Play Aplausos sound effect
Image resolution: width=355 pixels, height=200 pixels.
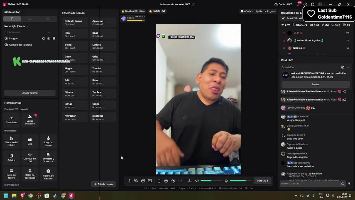coord(103,22)
